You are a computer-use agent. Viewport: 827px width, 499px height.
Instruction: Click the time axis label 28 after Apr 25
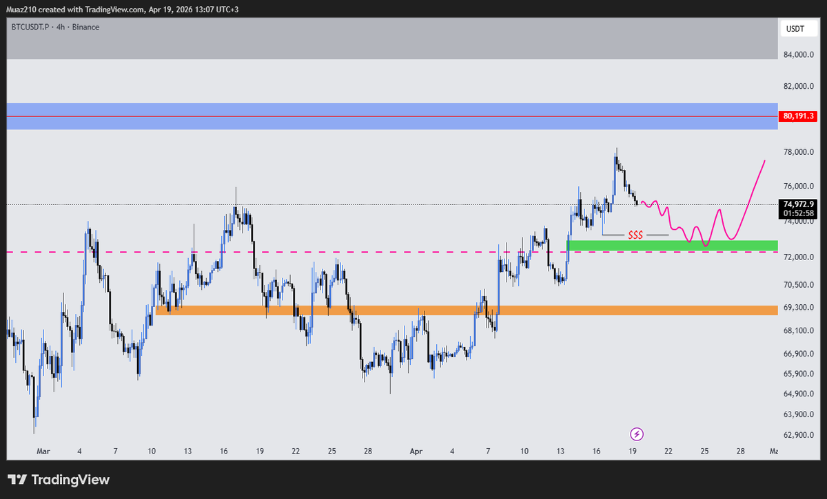[x=740, y=452]
